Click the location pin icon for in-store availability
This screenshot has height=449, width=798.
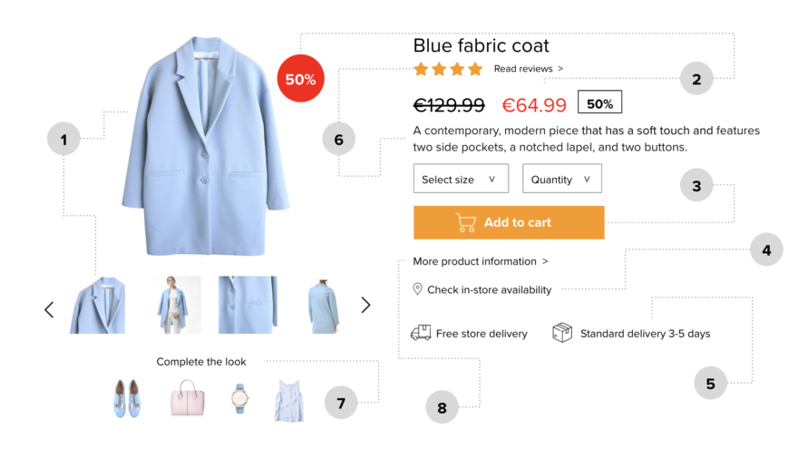pyautogui.click(x=417, y=289)
